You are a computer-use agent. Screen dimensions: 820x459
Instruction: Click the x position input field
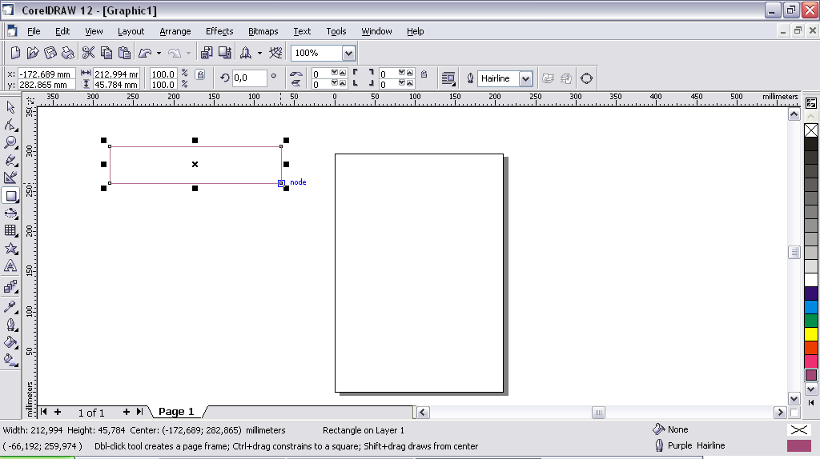pyautogui.click(x=46, y=74)
